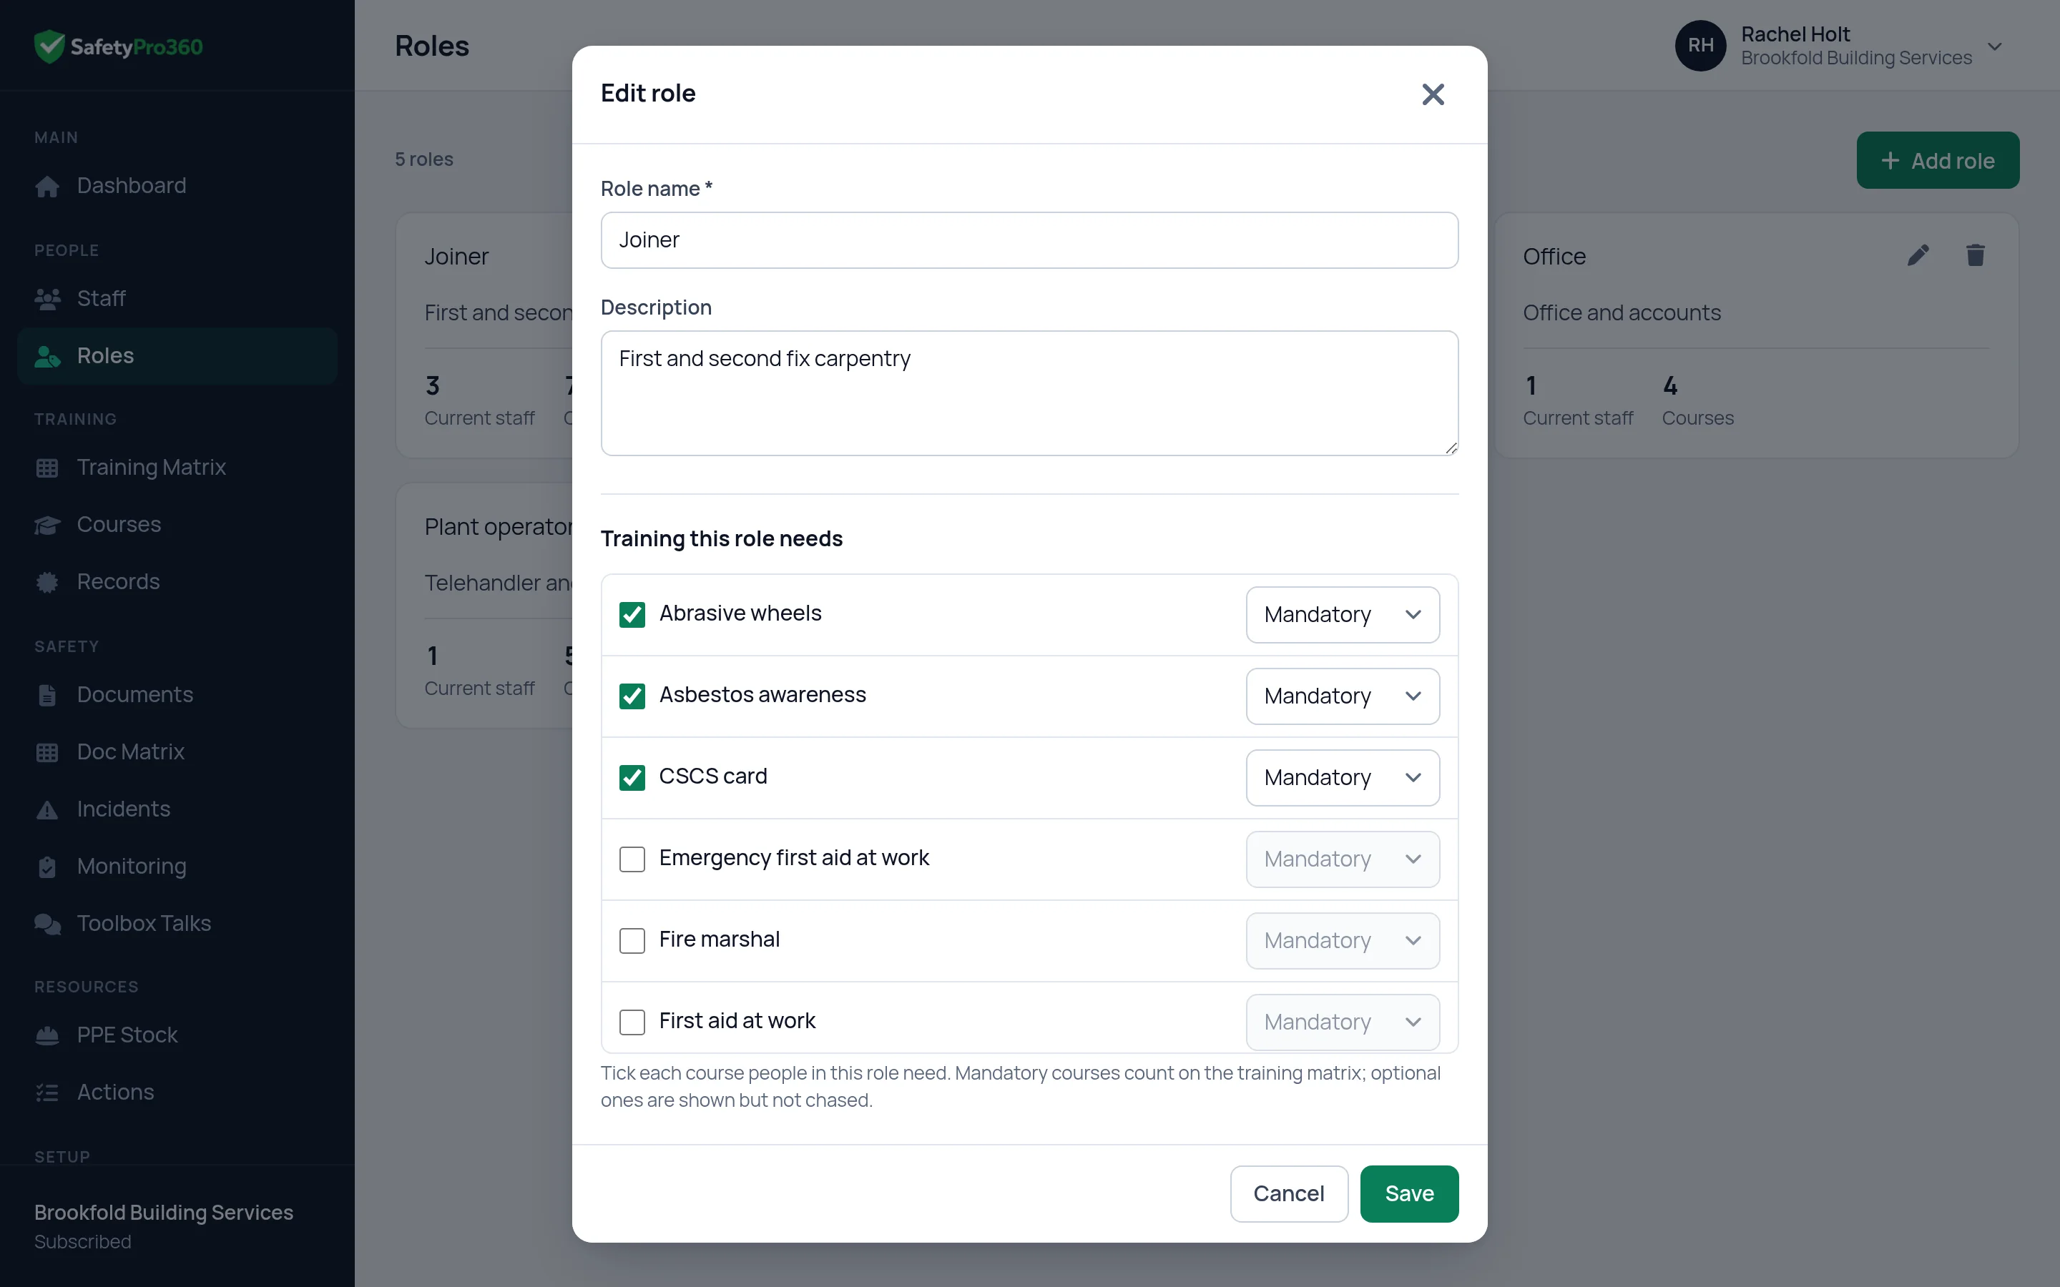Untick the CSCS card checkbox

[x=632, y=777]
